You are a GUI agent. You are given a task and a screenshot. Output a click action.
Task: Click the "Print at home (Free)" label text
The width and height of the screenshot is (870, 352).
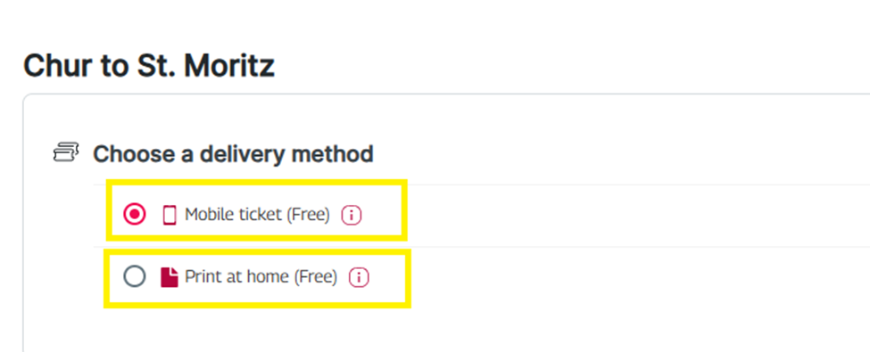(261, 276)
